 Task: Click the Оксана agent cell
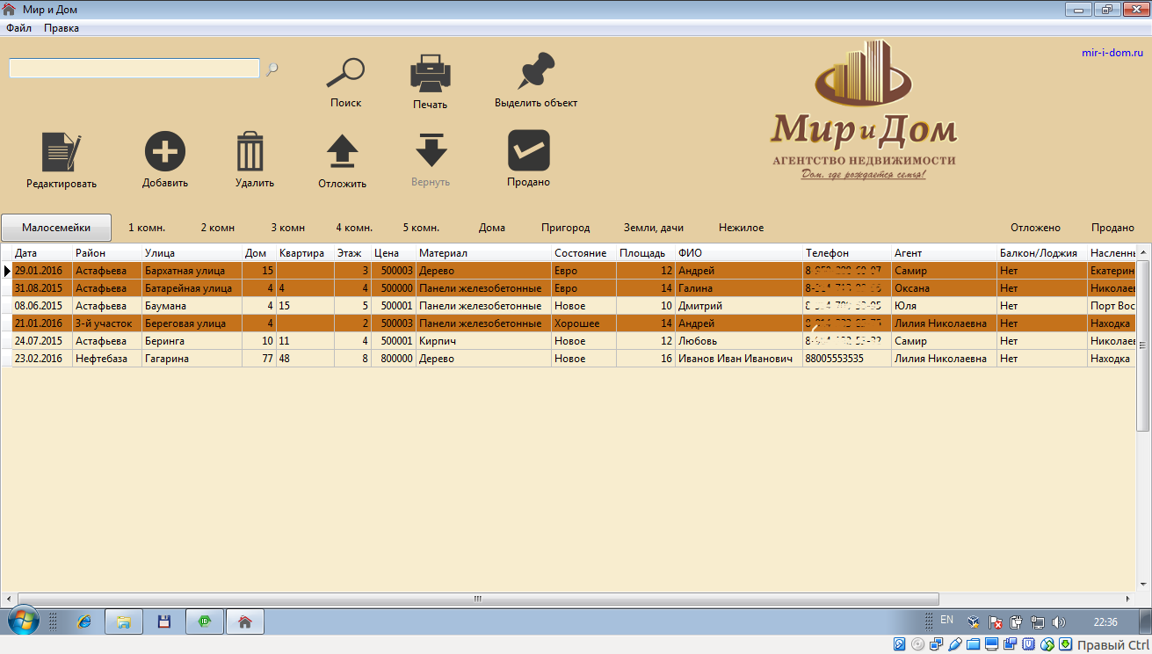click(945, 288)
